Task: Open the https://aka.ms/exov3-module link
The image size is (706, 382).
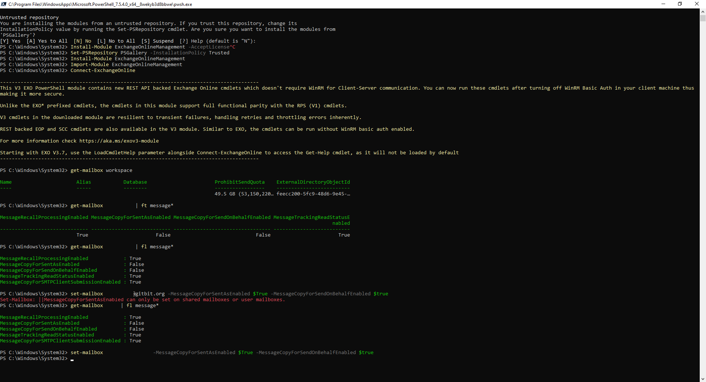Action: coord(119,141)
